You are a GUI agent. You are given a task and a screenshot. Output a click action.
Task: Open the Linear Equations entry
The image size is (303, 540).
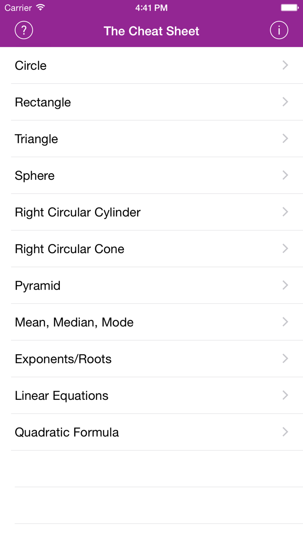pyautogui.click(x=151, y=395)
